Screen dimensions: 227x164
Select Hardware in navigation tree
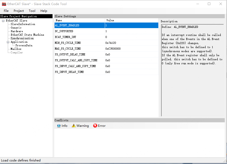pyautogui.click(x=17, y=31)
